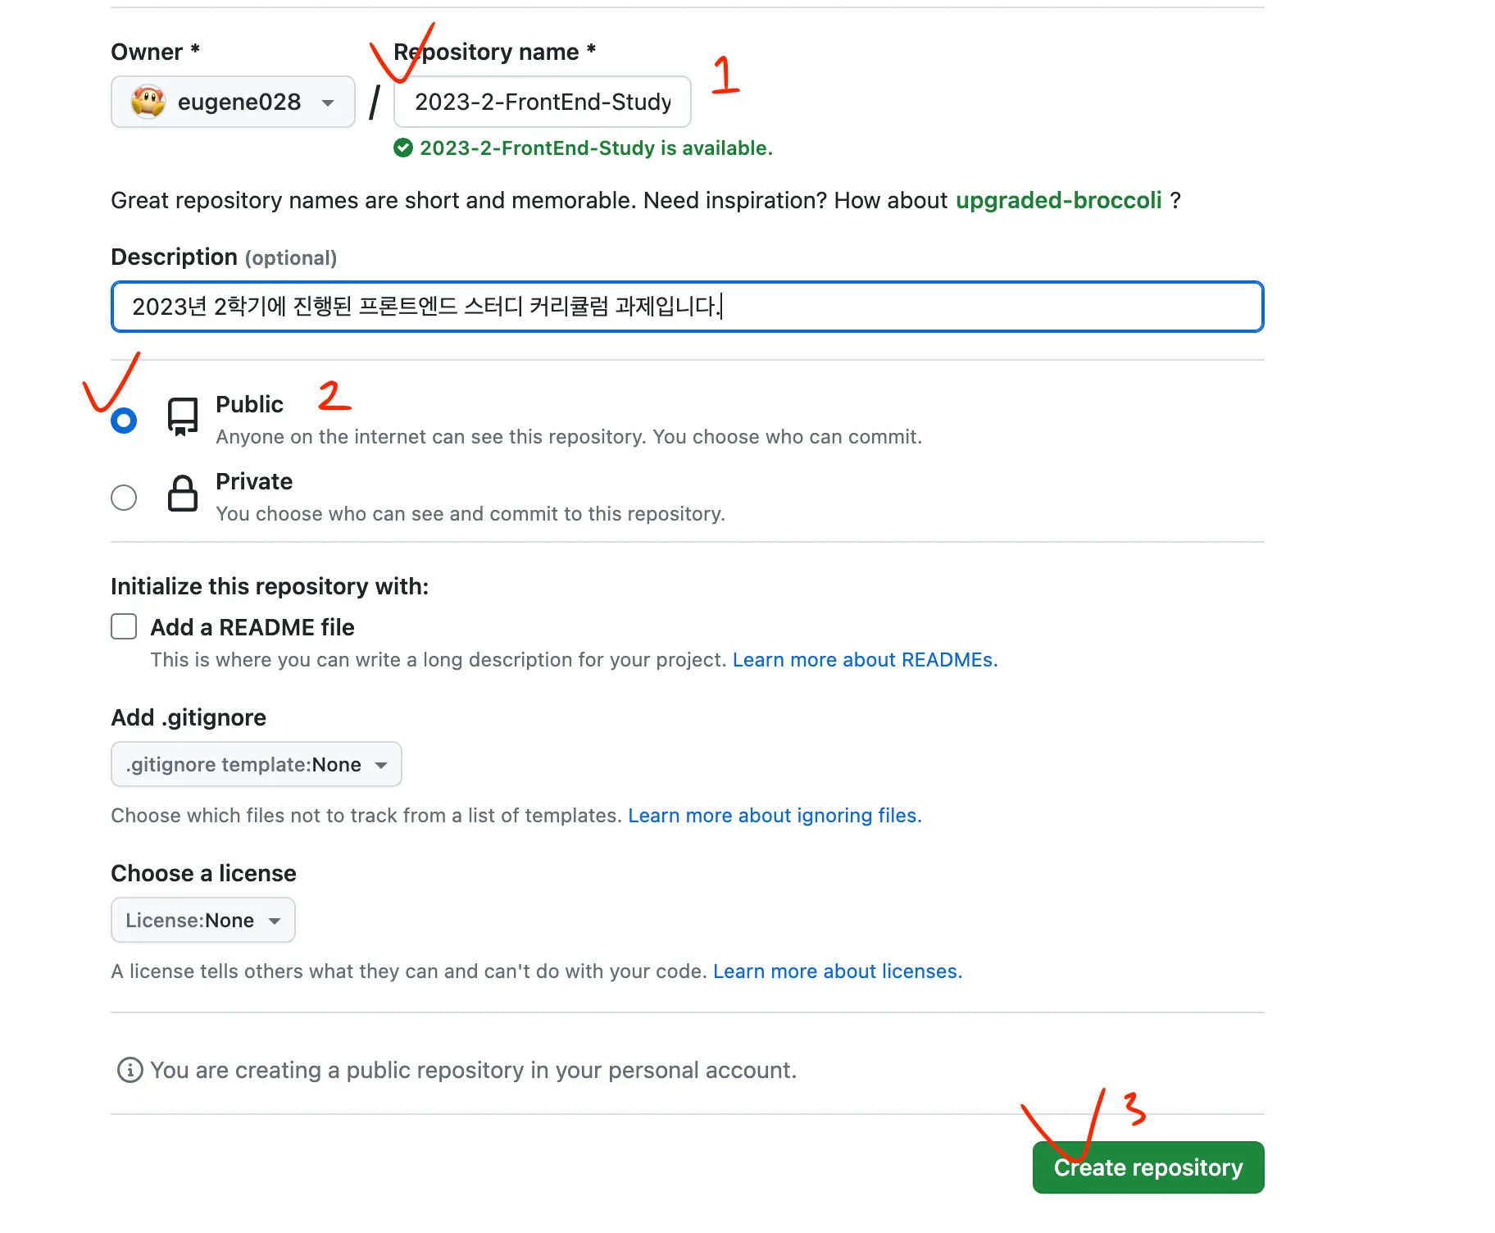This screenshot has width=1495, height=1233.
Task: Select the Private radio button
Action: click(x=124, y=498)
